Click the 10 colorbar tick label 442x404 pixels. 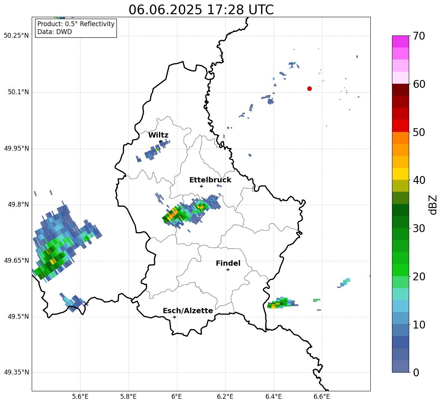tap(419, 324)
